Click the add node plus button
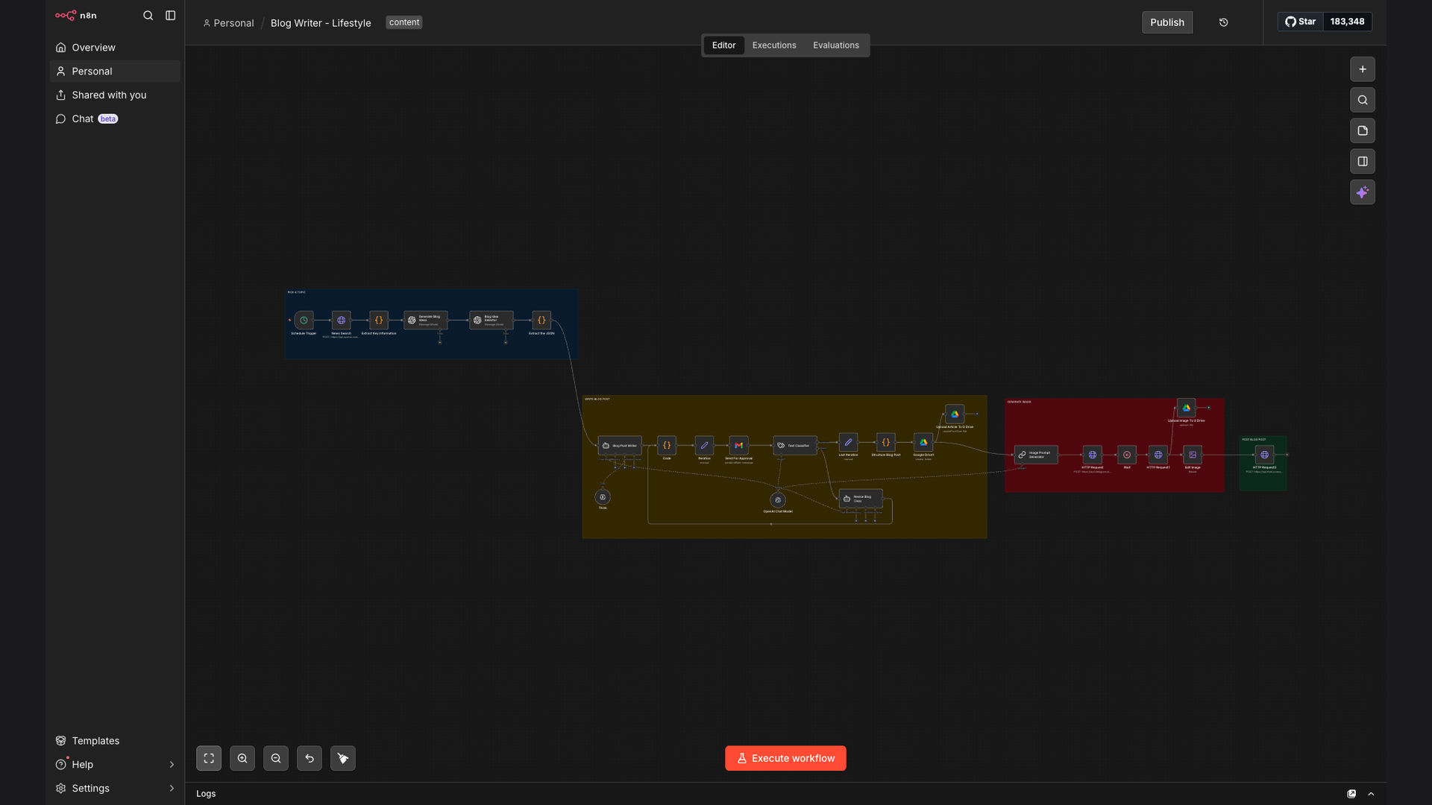The width and height of the screenshot is (1432, 805). point(1363,69)
